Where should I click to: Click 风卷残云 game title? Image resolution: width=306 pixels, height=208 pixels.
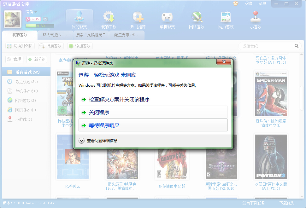(x=73, y=186)
